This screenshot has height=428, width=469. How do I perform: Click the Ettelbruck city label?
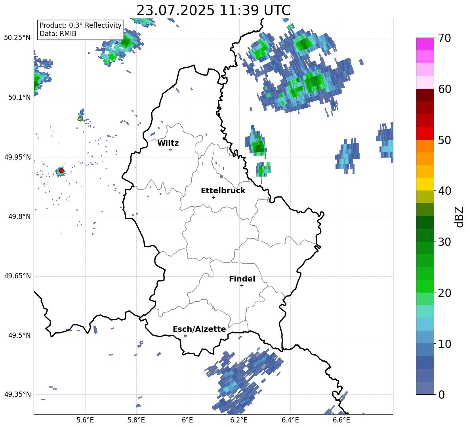click(223, 191)
